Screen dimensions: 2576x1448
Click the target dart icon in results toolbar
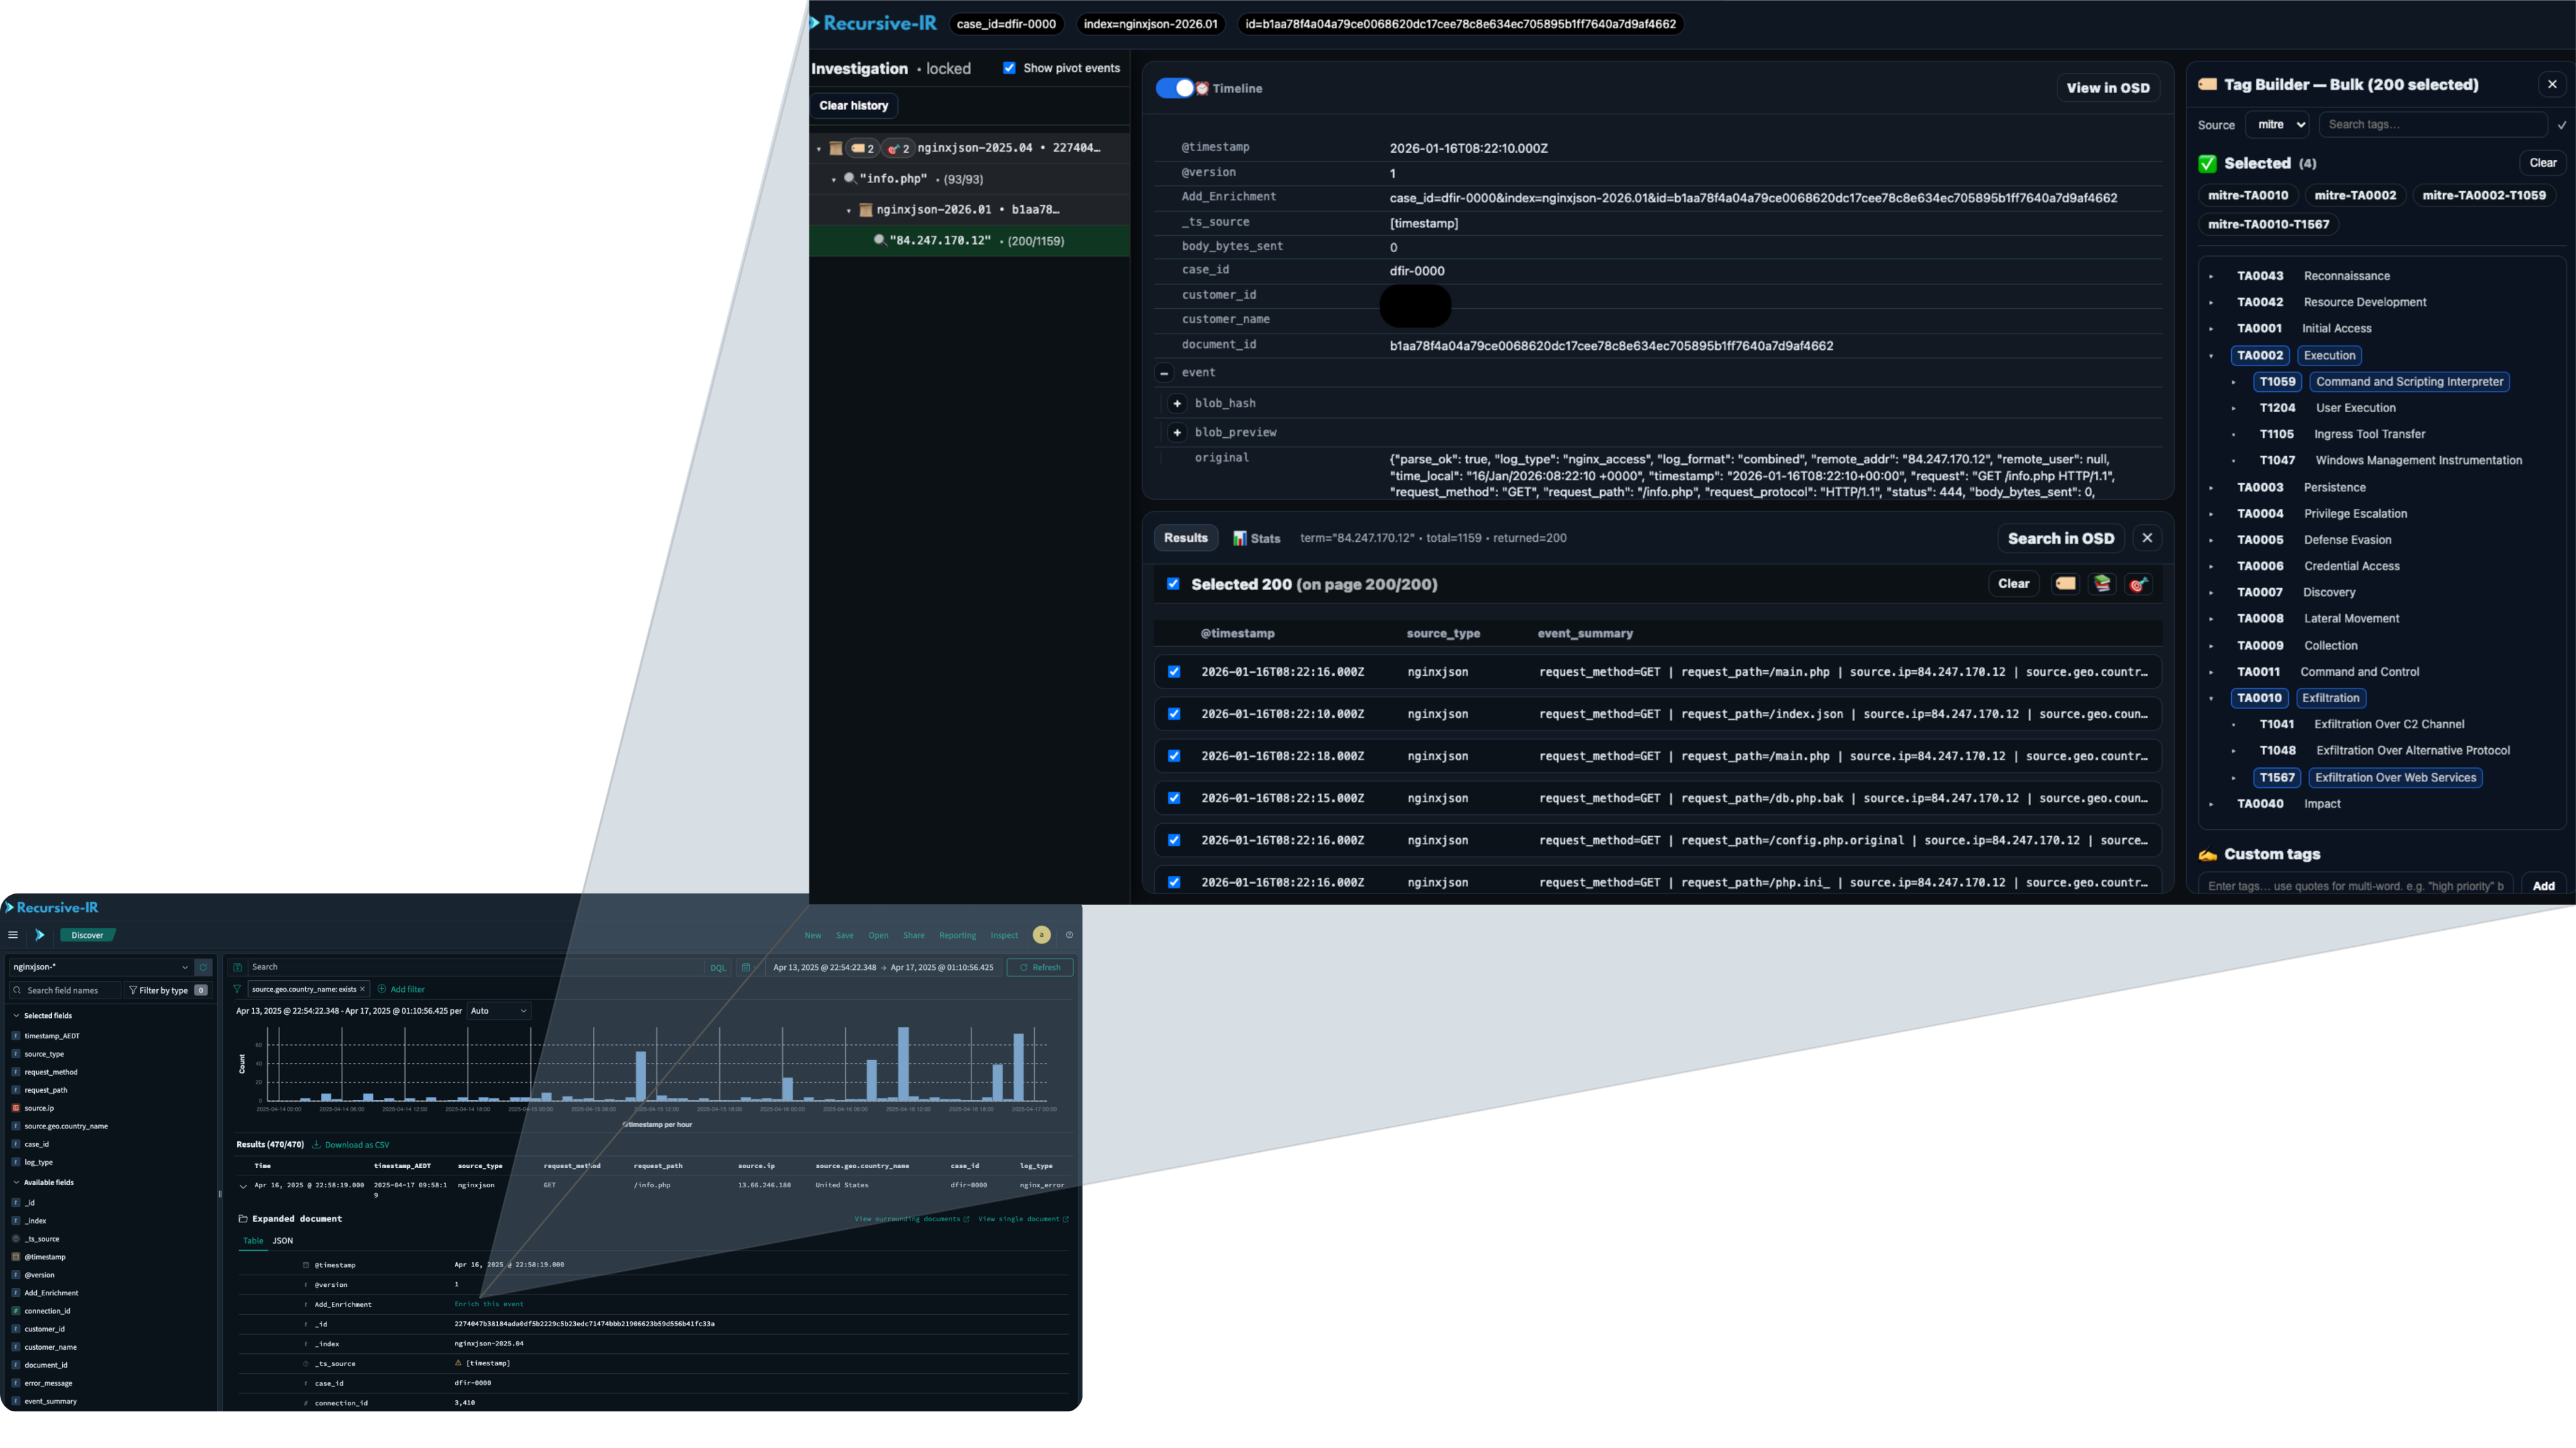tap(2138, 584)
